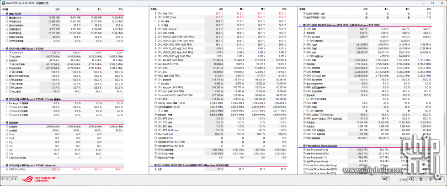
Task: Expand the Core C6 row
Action: click(x=6, y=115)
